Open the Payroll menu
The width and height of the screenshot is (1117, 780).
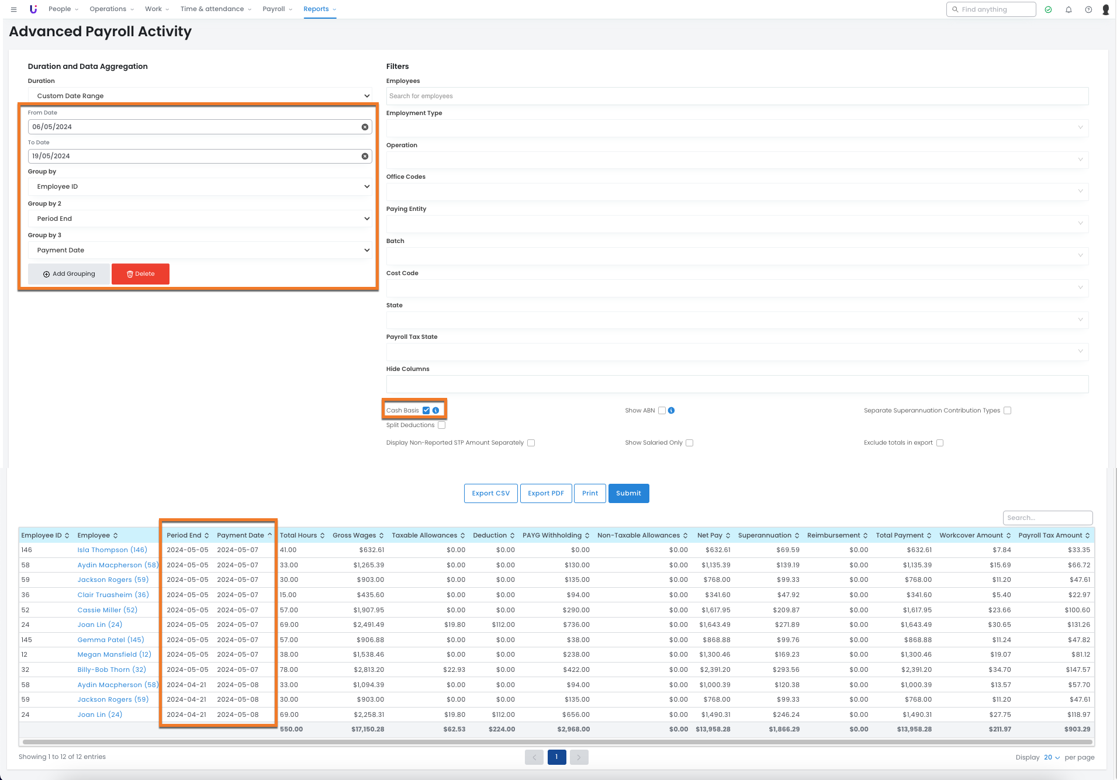[x=277, y=9]
